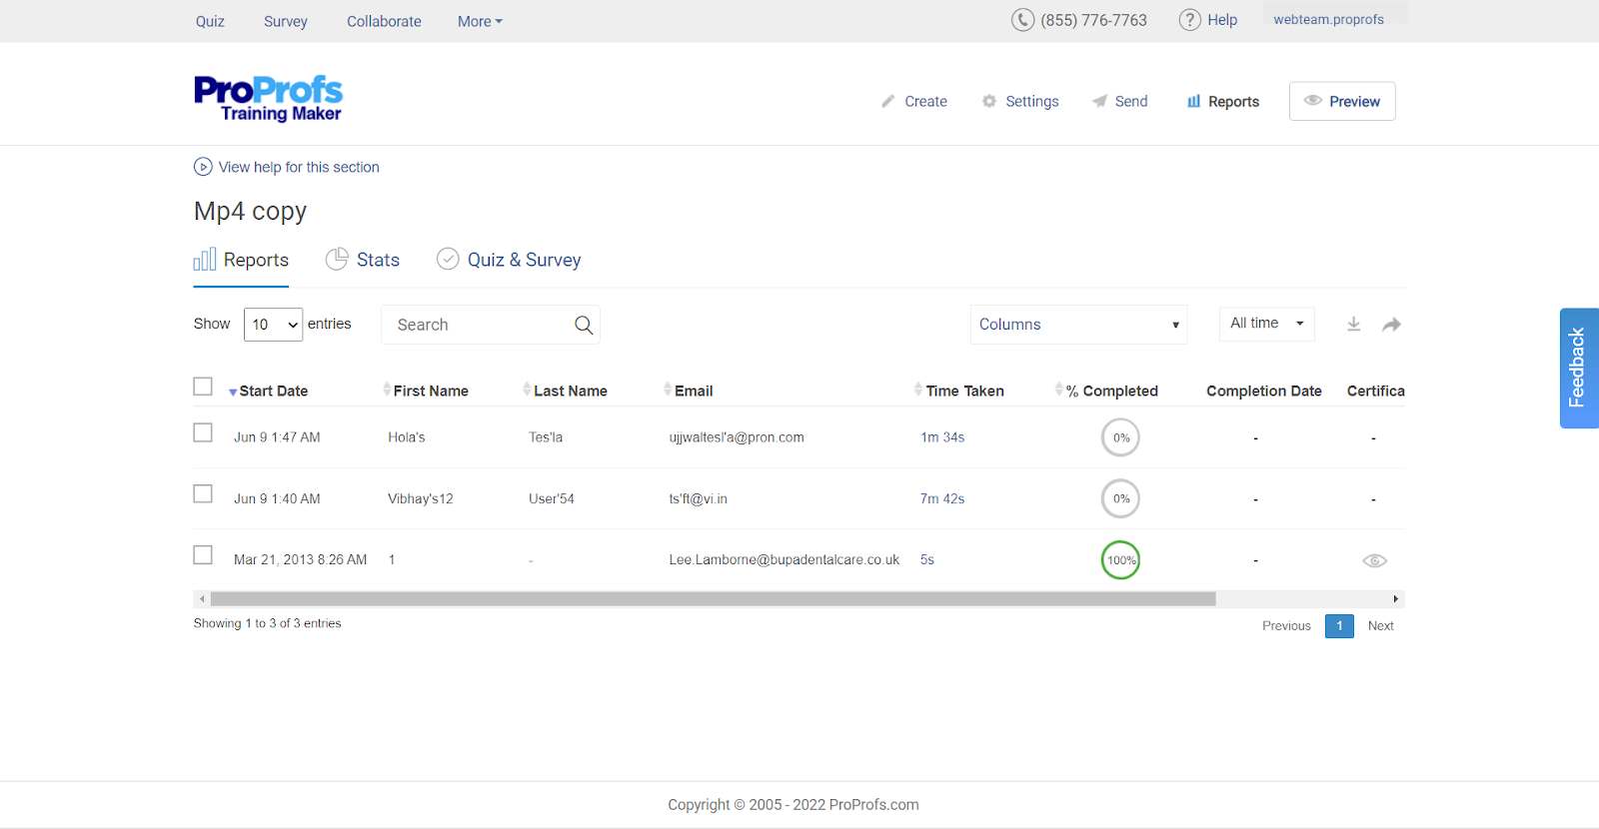Viewport: 1599px width, 829px height.
Task: Click the 0% progress circle for Vibhay's12
Action: [1121, 498]
